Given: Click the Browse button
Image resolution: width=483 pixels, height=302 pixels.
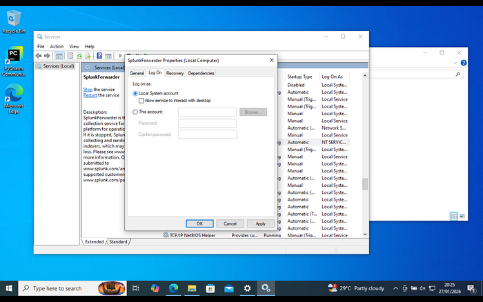Looking at the screenshot, I should pos(253,112).
